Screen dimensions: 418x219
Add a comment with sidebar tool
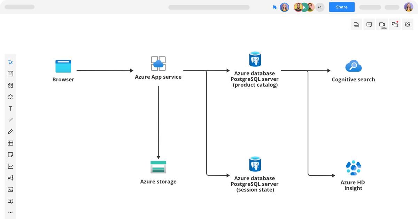10,201
